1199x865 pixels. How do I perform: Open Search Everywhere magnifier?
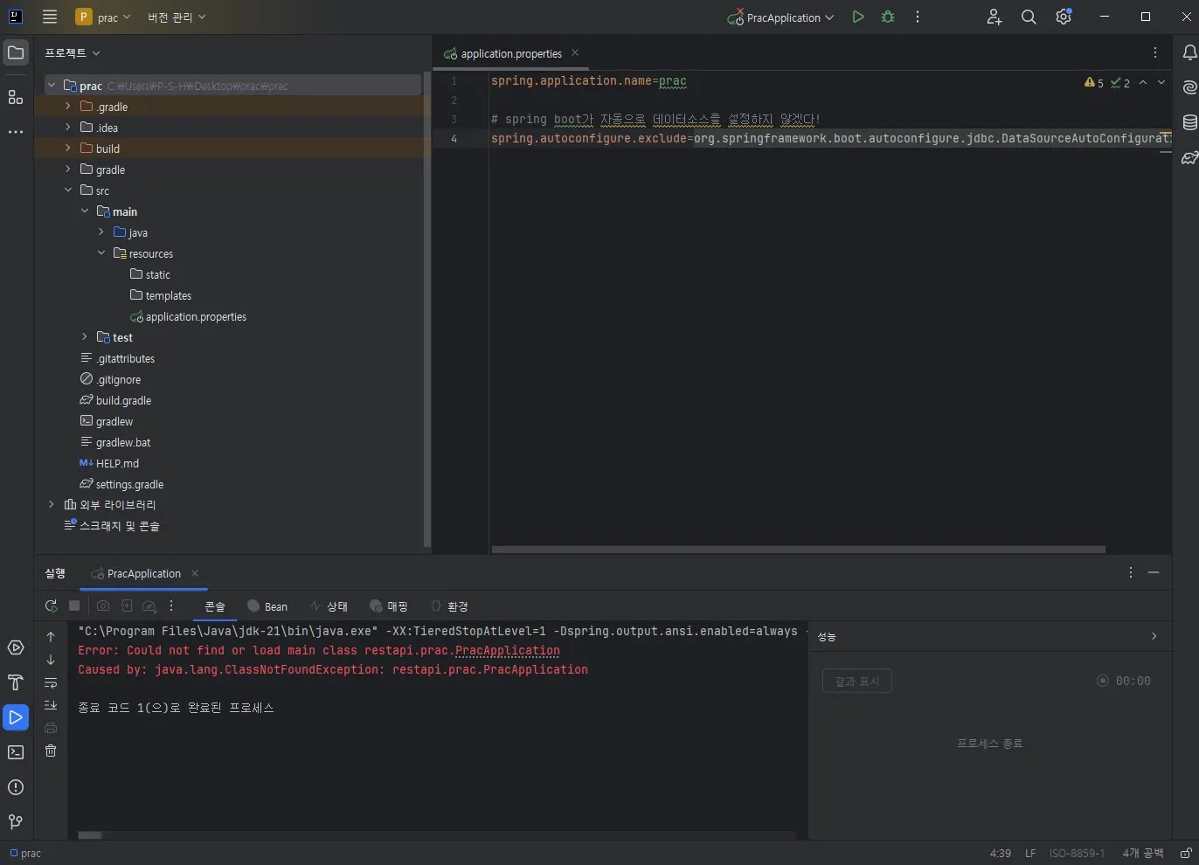[1029, 17]
